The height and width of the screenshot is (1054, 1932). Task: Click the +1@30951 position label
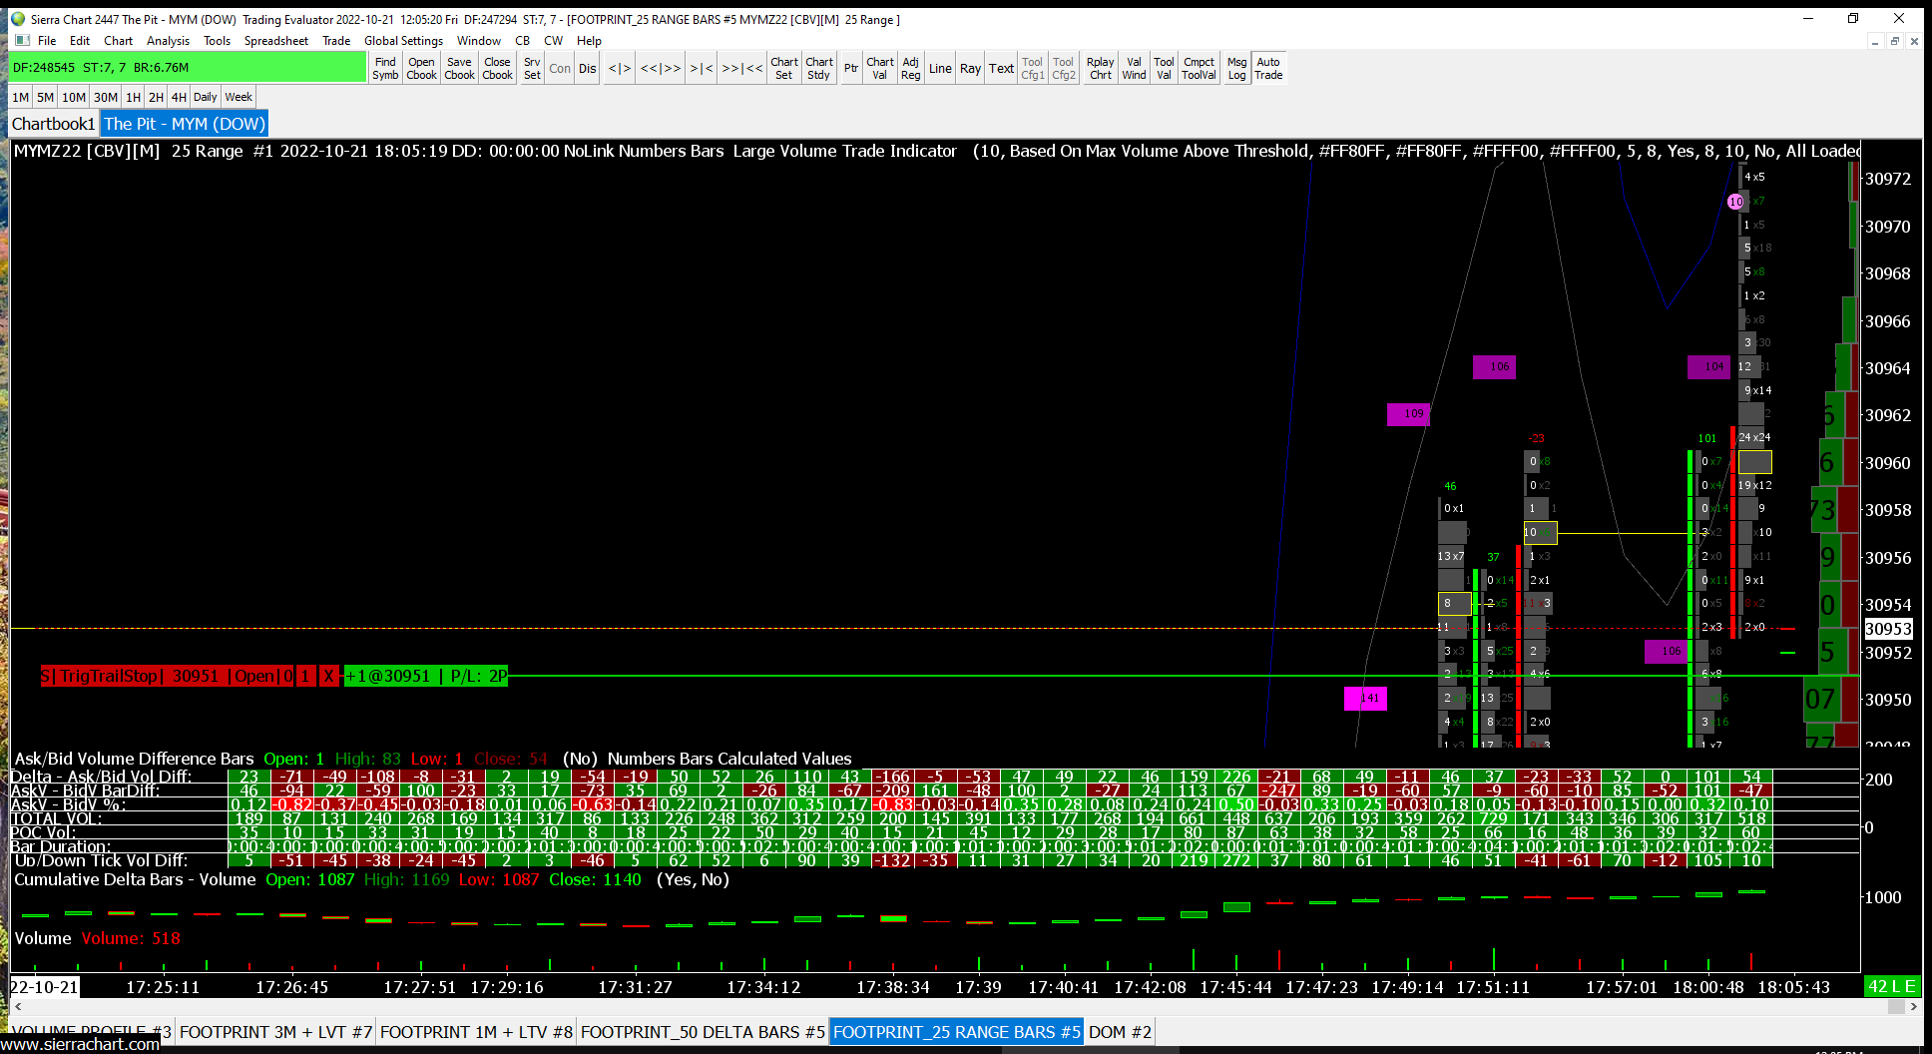point(426,676)
